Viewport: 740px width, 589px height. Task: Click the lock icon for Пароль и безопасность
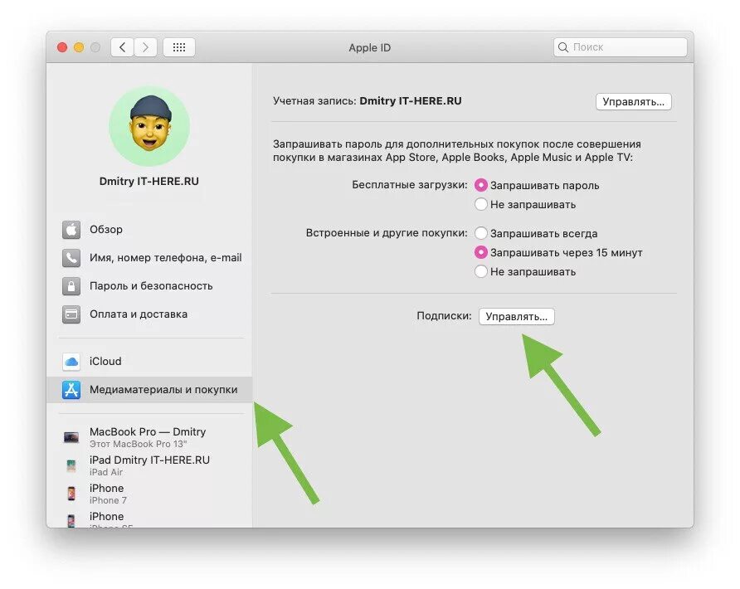pos(71,286)
